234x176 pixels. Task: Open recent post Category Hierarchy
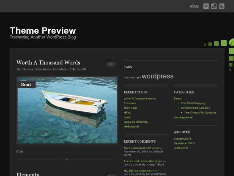136,122
